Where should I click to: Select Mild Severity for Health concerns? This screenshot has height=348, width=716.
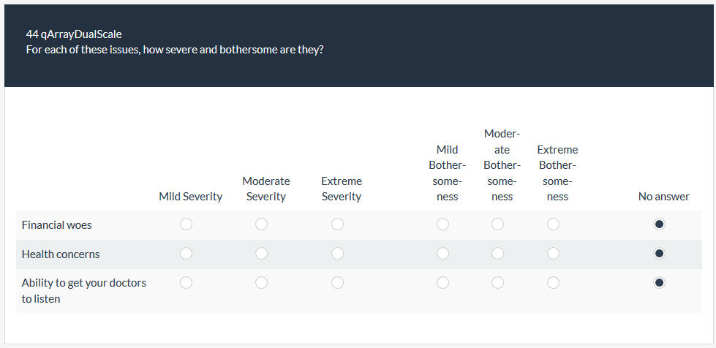(x=186, y=254)
